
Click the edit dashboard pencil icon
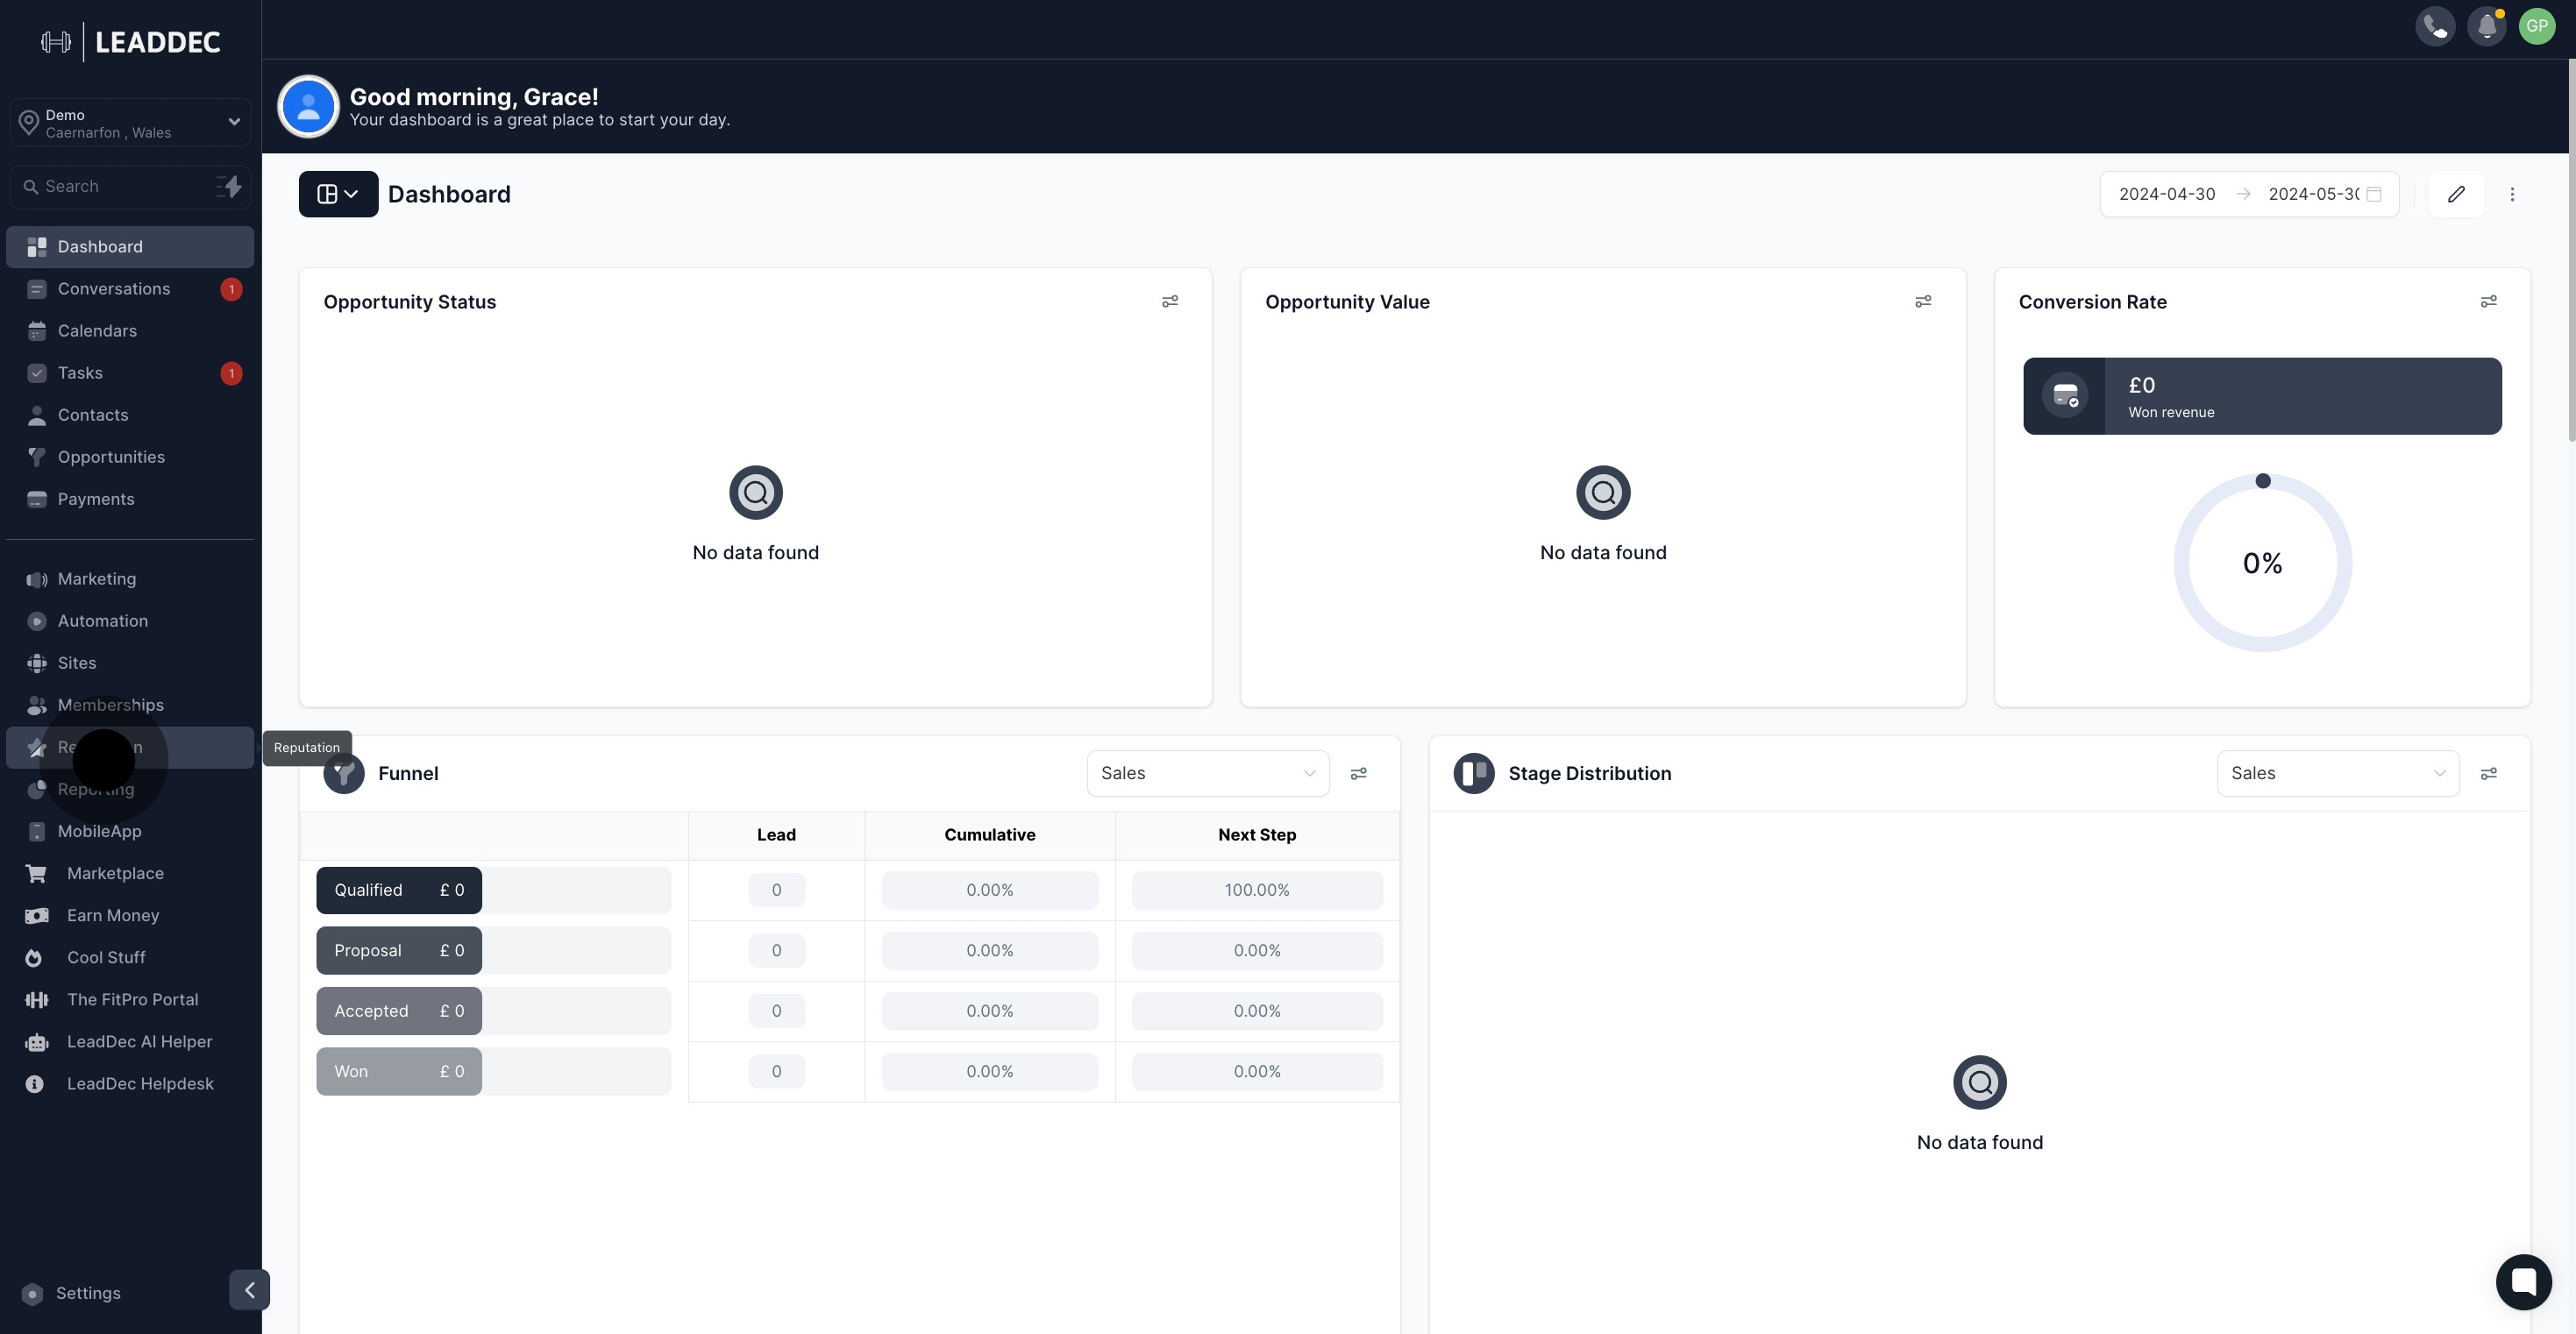click(2456, 194)
